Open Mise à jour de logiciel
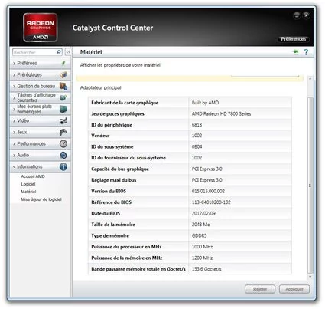Viewport: 325px width, 309px height. (x=41, y=199)
